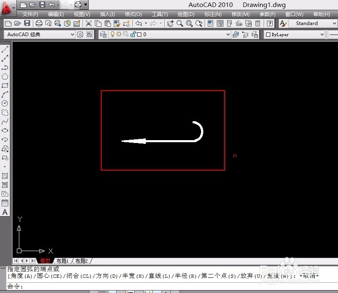Click the Pan hand icon
338x293 pixels.
tap(170, 23)
